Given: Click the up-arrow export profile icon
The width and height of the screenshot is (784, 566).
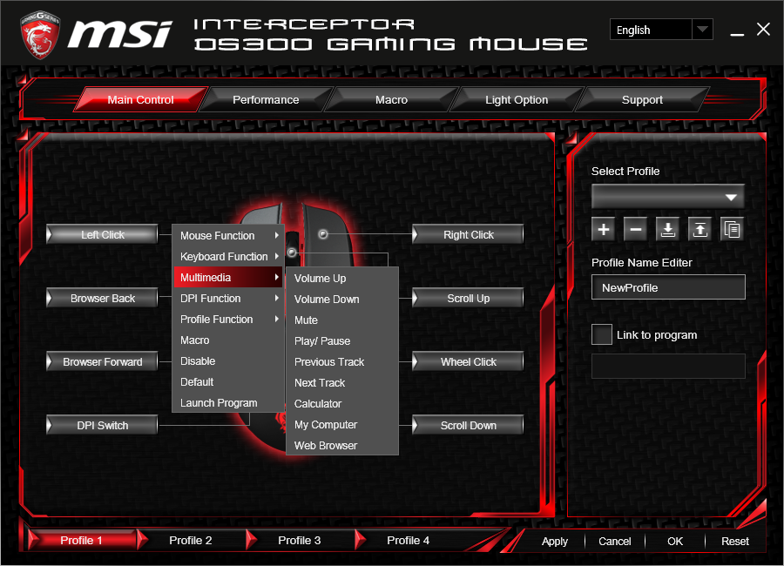Looking at the screenshot, I should 700,230.
